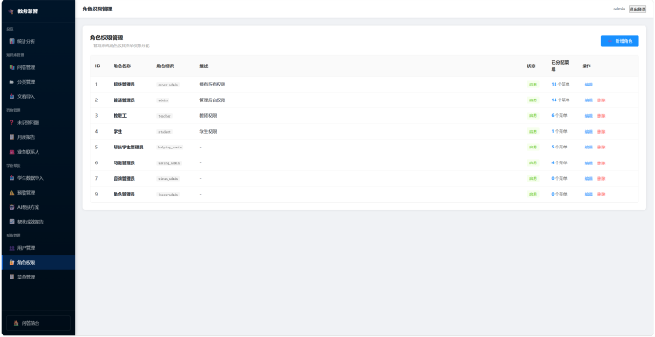Click the 14 个菜单 count in row 2
This screenshot has height=337, width=655.
coord(560,100)
